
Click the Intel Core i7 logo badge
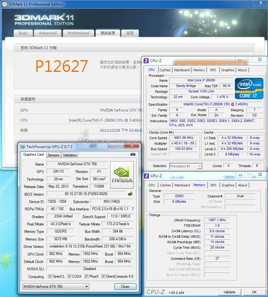coord(249,88)
